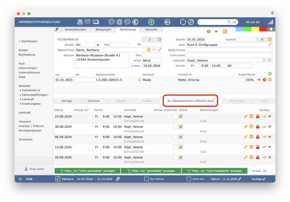The width and height of the screenshot is (290, 202).
Task: Open the SMS speech bubble icon
Action: coord(112,22)
